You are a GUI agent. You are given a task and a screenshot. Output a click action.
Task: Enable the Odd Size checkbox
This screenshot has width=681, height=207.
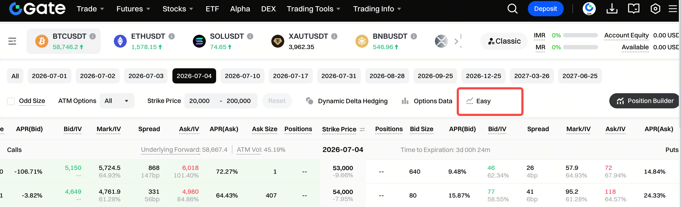[11, 101]
